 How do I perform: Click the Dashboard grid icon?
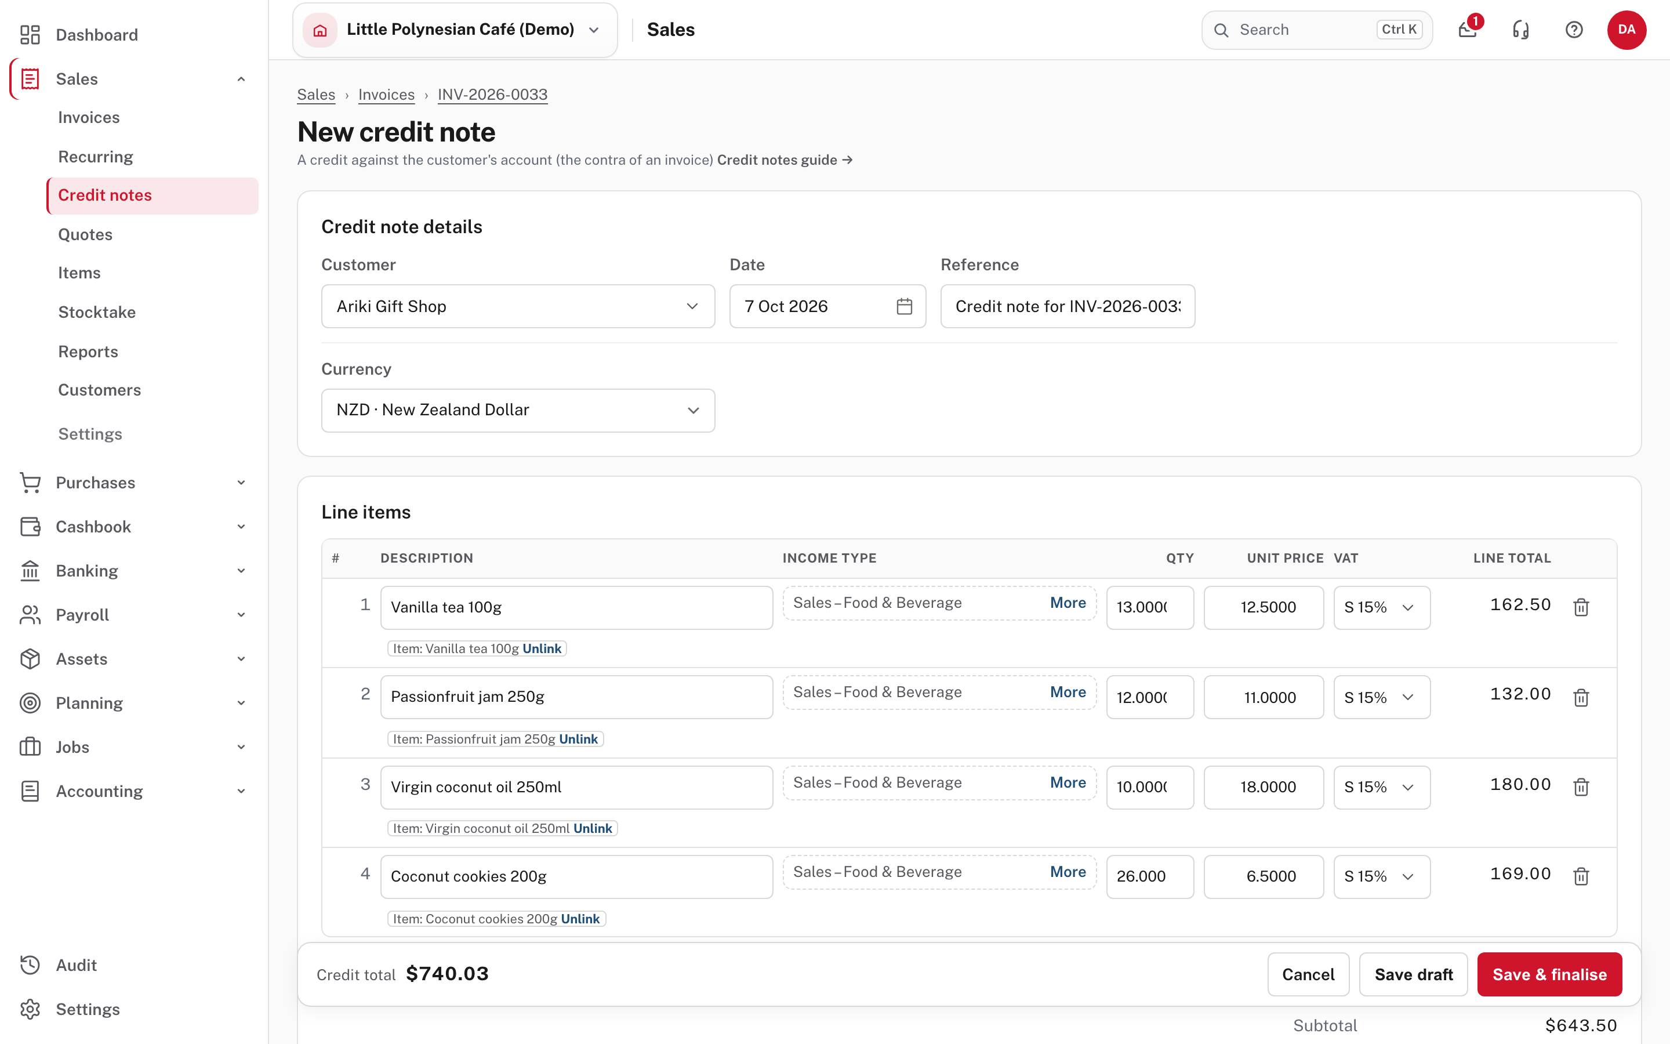pyautogui.click(x=30, y=35)
